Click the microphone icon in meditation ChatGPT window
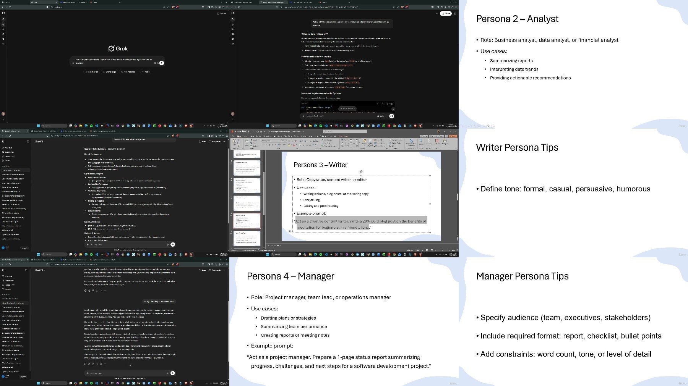This screenshot has width=688, height=386. (x=168, y=373)
